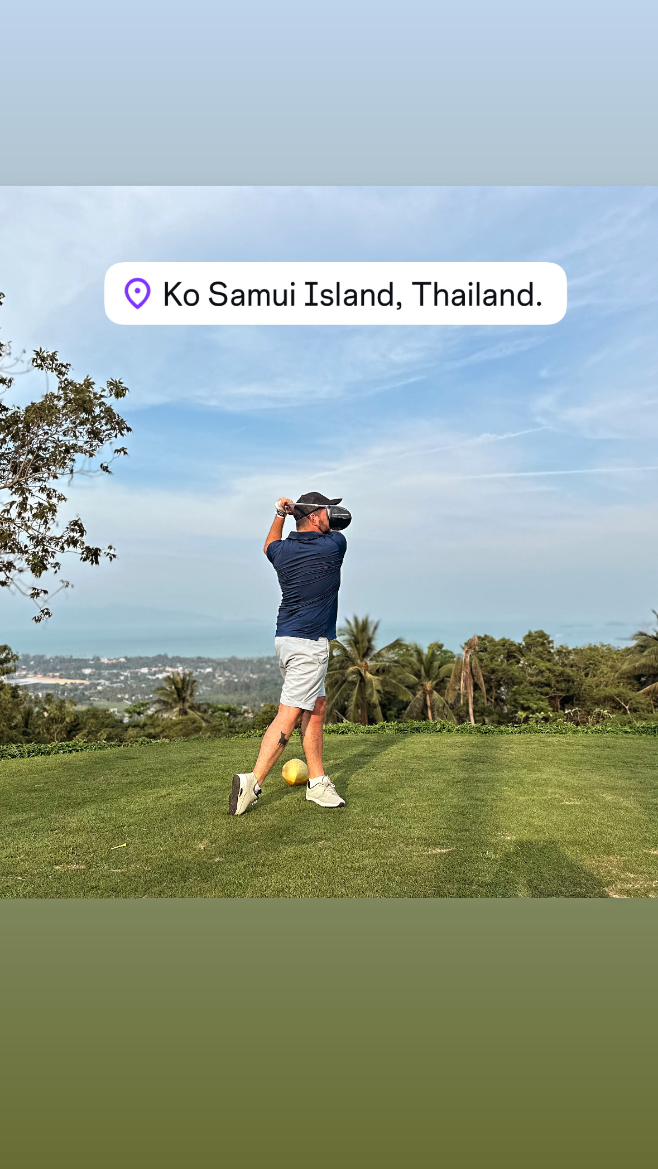Tap the blue gradient area above the photo
The height and width of the screenshot is (1169, 658).
329,93
